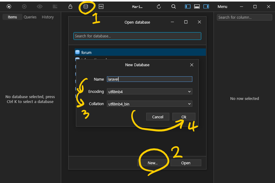Click the disconnect circle-x toolbar icon

pyautogui.click(x=24, y=7)
